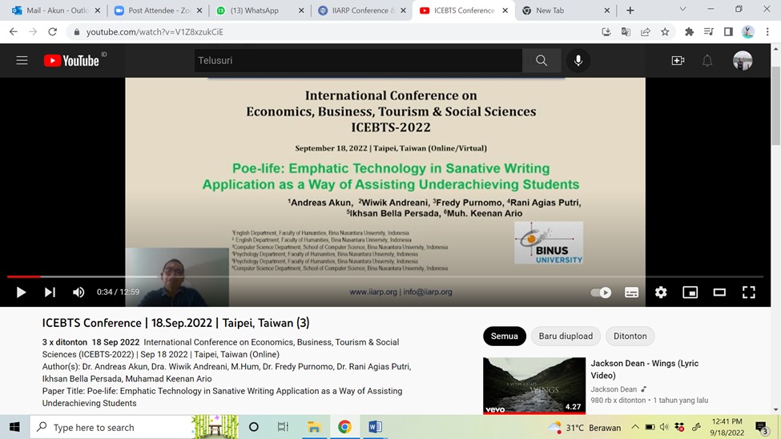Click the Ditonton filter chip
Image resolution: width=781 pixels, height=439 pixels.
pos(630,336)
